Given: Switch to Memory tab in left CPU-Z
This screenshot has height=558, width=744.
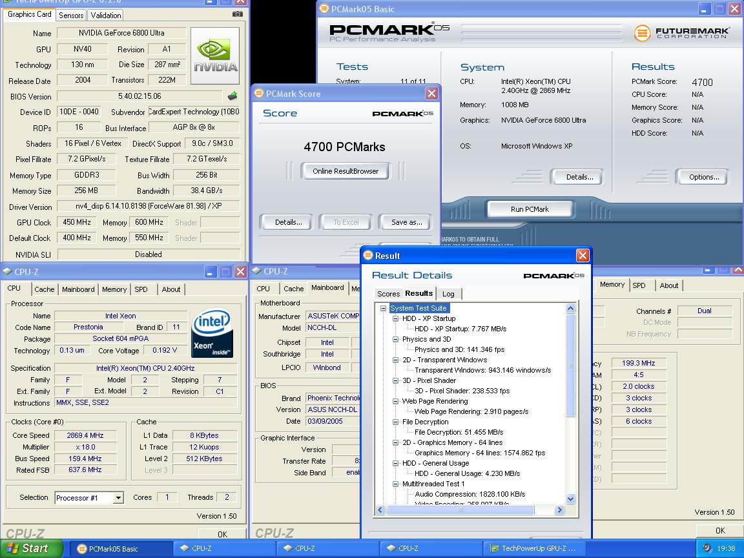Looking at the screenshot, I should pyautogui.click(x=114, y=289).
